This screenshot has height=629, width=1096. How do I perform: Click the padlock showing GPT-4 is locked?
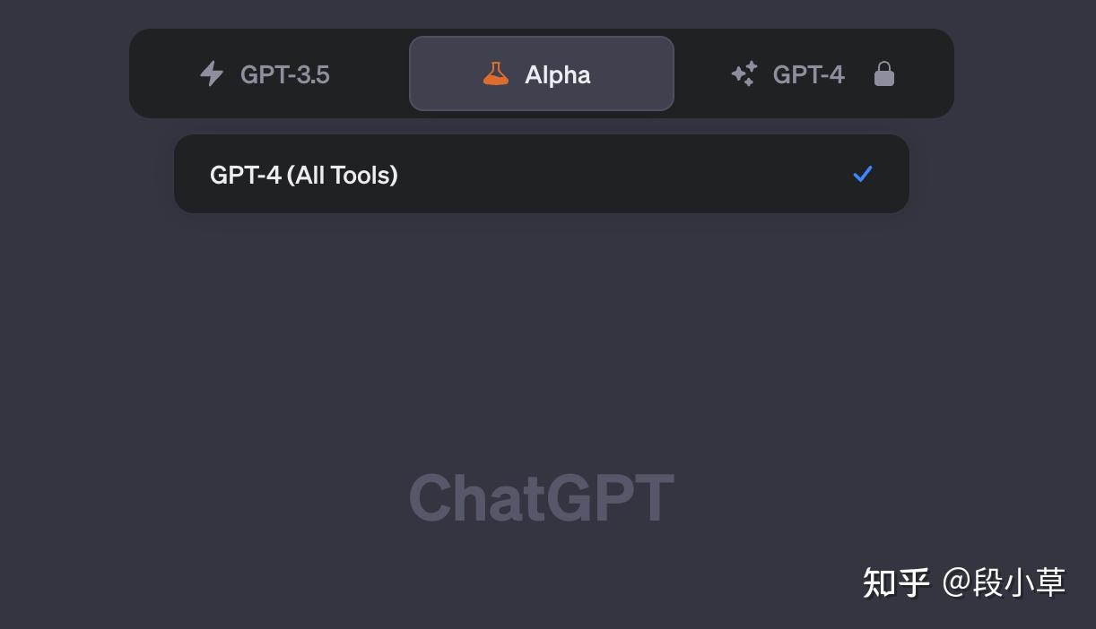[x=884, y=74]
